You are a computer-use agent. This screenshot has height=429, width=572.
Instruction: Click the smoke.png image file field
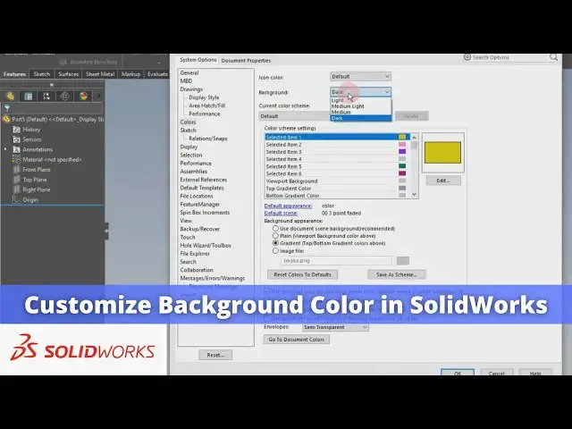click(336, 261)
